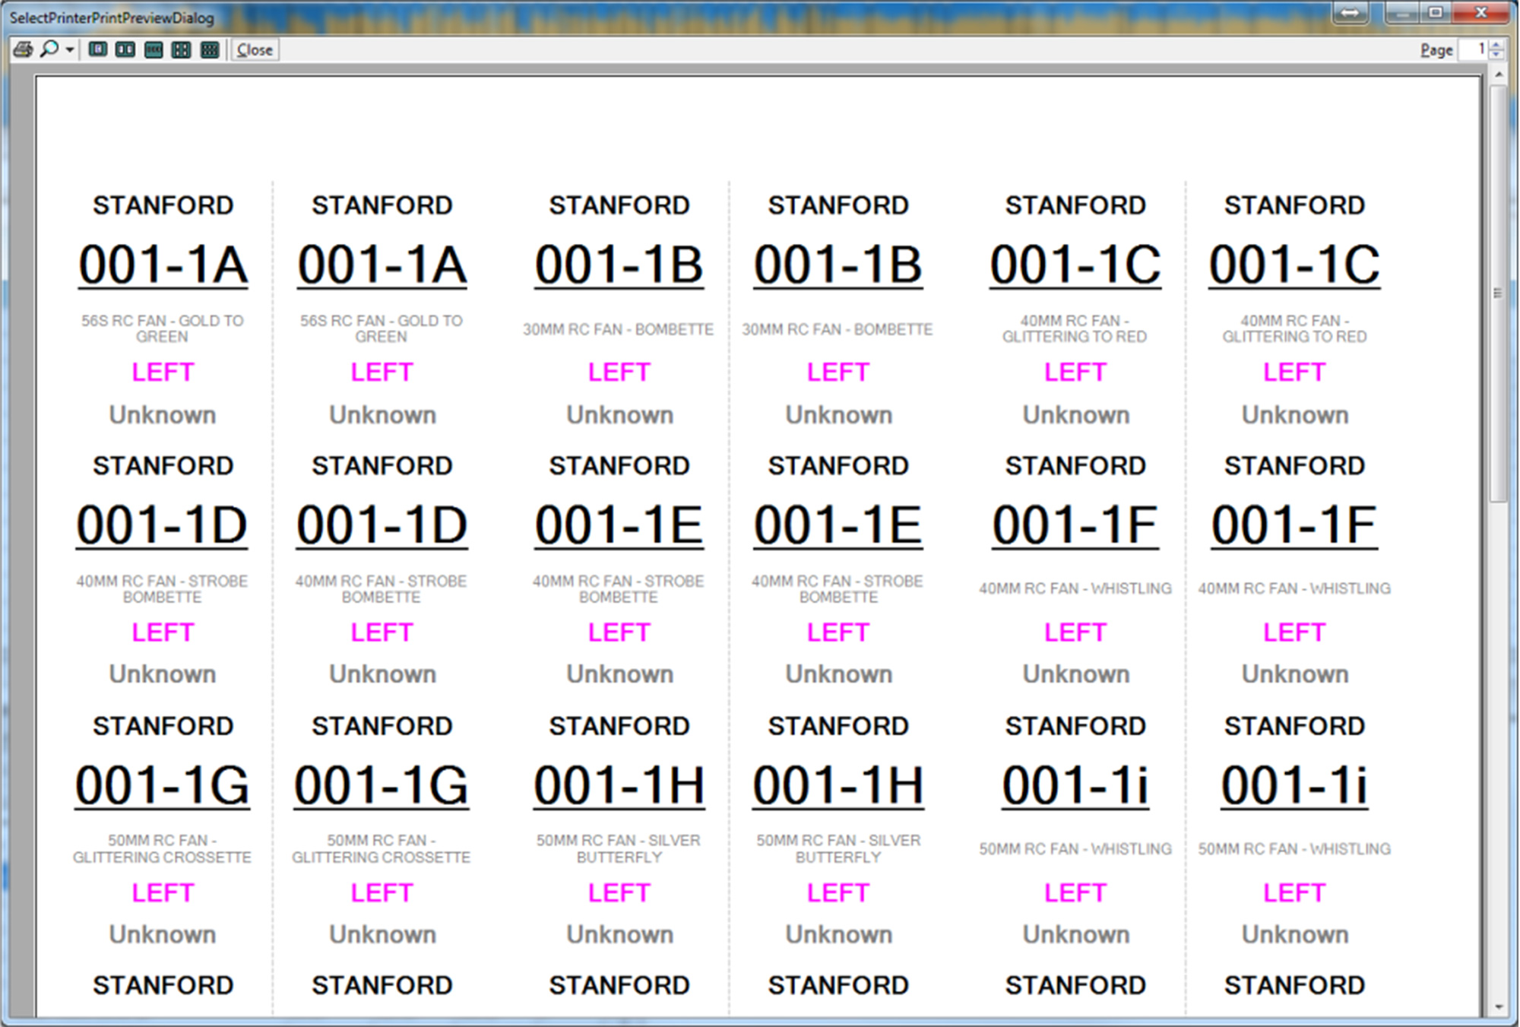Viewport: 1520px width, 1027px height.
Task: Show six pages preview layout
Action: coord(210,49)
